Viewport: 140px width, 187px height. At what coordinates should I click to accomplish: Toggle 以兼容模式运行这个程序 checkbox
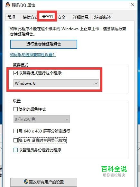pyautogui.click(x=15, y=73)
